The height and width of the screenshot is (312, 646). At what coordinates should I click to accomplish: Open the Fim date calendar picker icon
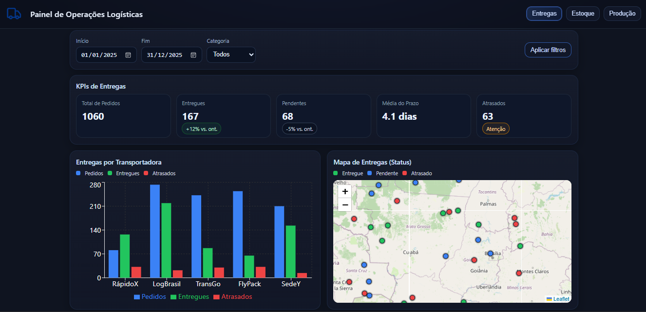point(193,55)
